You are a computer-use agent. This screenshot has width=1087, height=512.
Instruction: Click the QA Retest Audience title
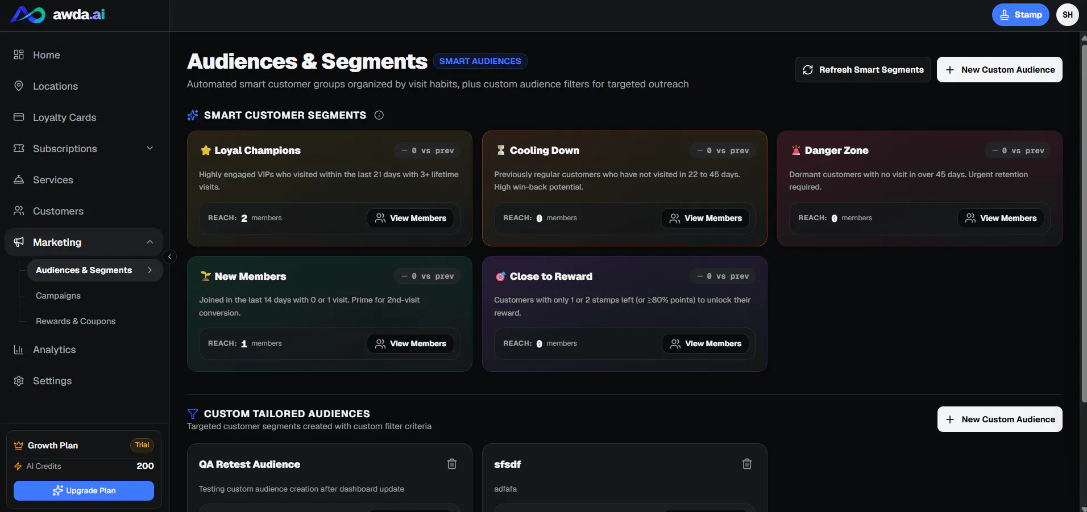click(x=250, y=464)
